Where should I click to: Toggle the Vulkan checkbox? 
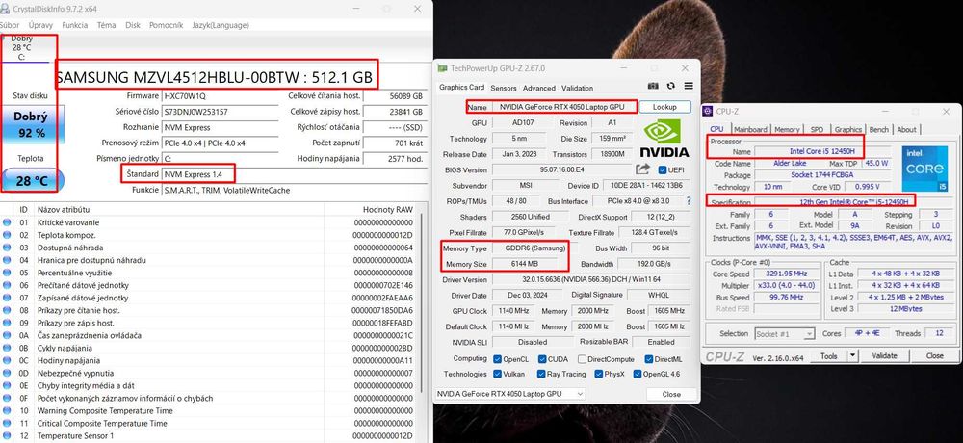tap(498, 374)
